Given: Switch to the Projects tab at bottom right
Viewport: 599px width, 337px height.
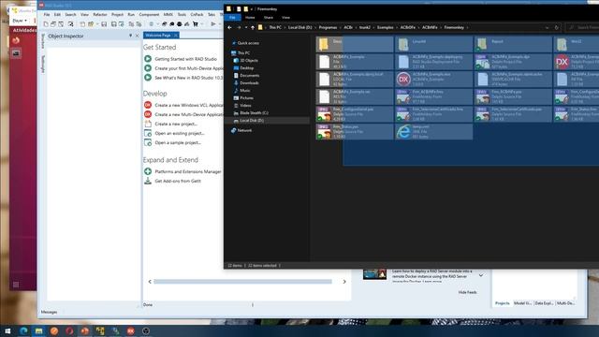Looking at the screenshot, I should [x=502, y=303].
